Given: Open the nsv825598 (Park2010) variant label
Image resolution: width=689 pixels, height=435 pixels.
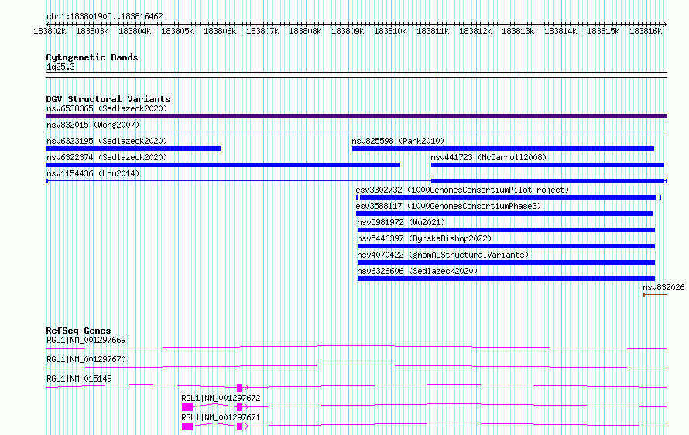Looking at the screenshot, I should [398, 141].
